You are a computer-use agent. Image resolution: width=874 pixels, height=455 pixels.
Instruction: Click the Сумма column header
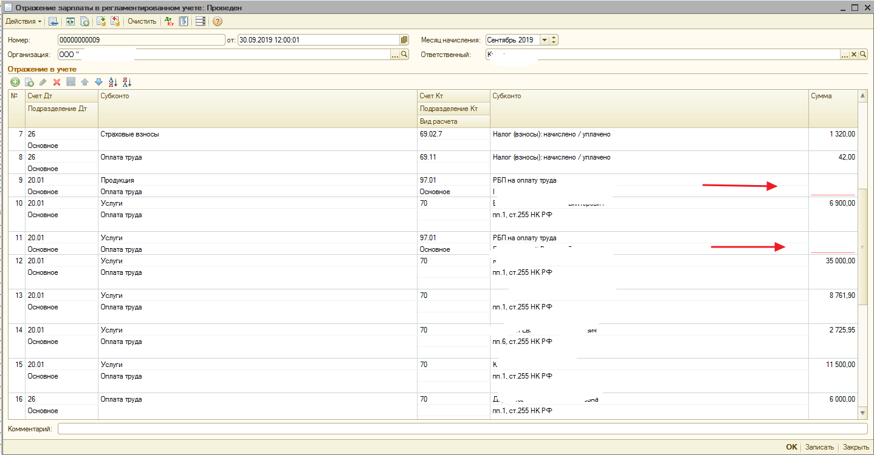(832, 96)
